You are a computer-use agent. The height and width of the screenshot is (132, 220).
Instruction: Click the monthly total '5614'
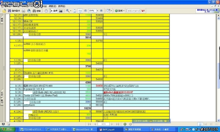(88, 37)
